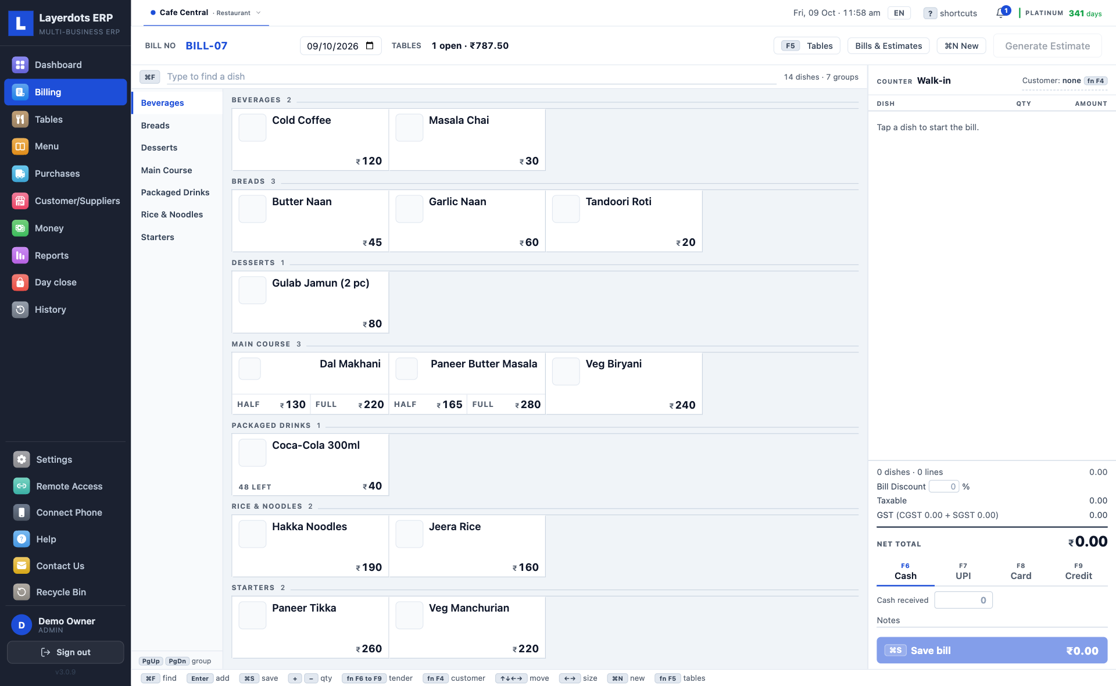Click the Tables fork-and-knife icon
The image size is (1116, 686).
click(x=20, y=119)
